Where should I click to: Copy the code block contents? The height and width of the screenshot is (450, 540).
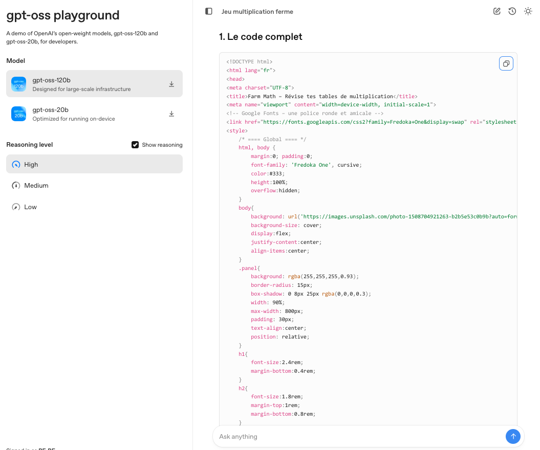click(x=506, y=63)
